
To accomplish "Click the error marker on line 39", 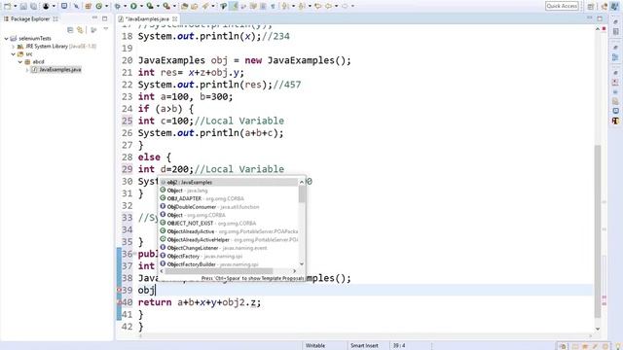I will [x=119, y=290].
